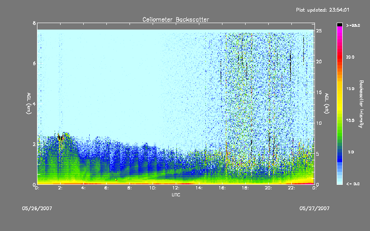Click the UTC x-axis label
This screenshot has height=231, width=370.
click(176, 195)
